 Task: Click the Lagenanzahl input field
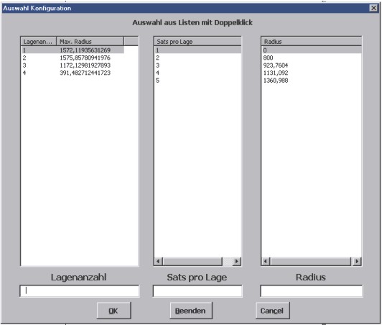80,291
